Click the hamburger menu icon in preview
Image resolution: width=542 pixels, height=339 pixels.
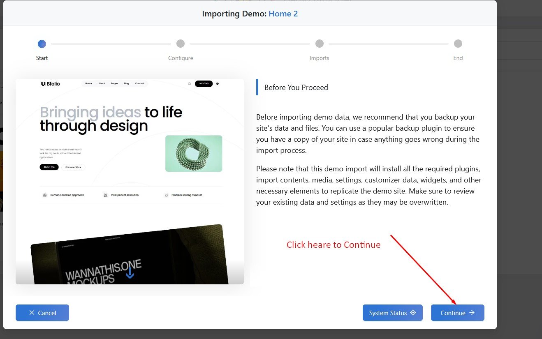(x=218, y=83)
